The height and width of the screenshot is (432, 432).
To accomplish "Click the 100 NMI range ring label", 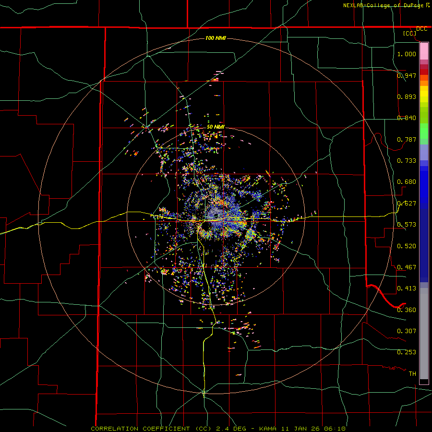I will 216,38.
